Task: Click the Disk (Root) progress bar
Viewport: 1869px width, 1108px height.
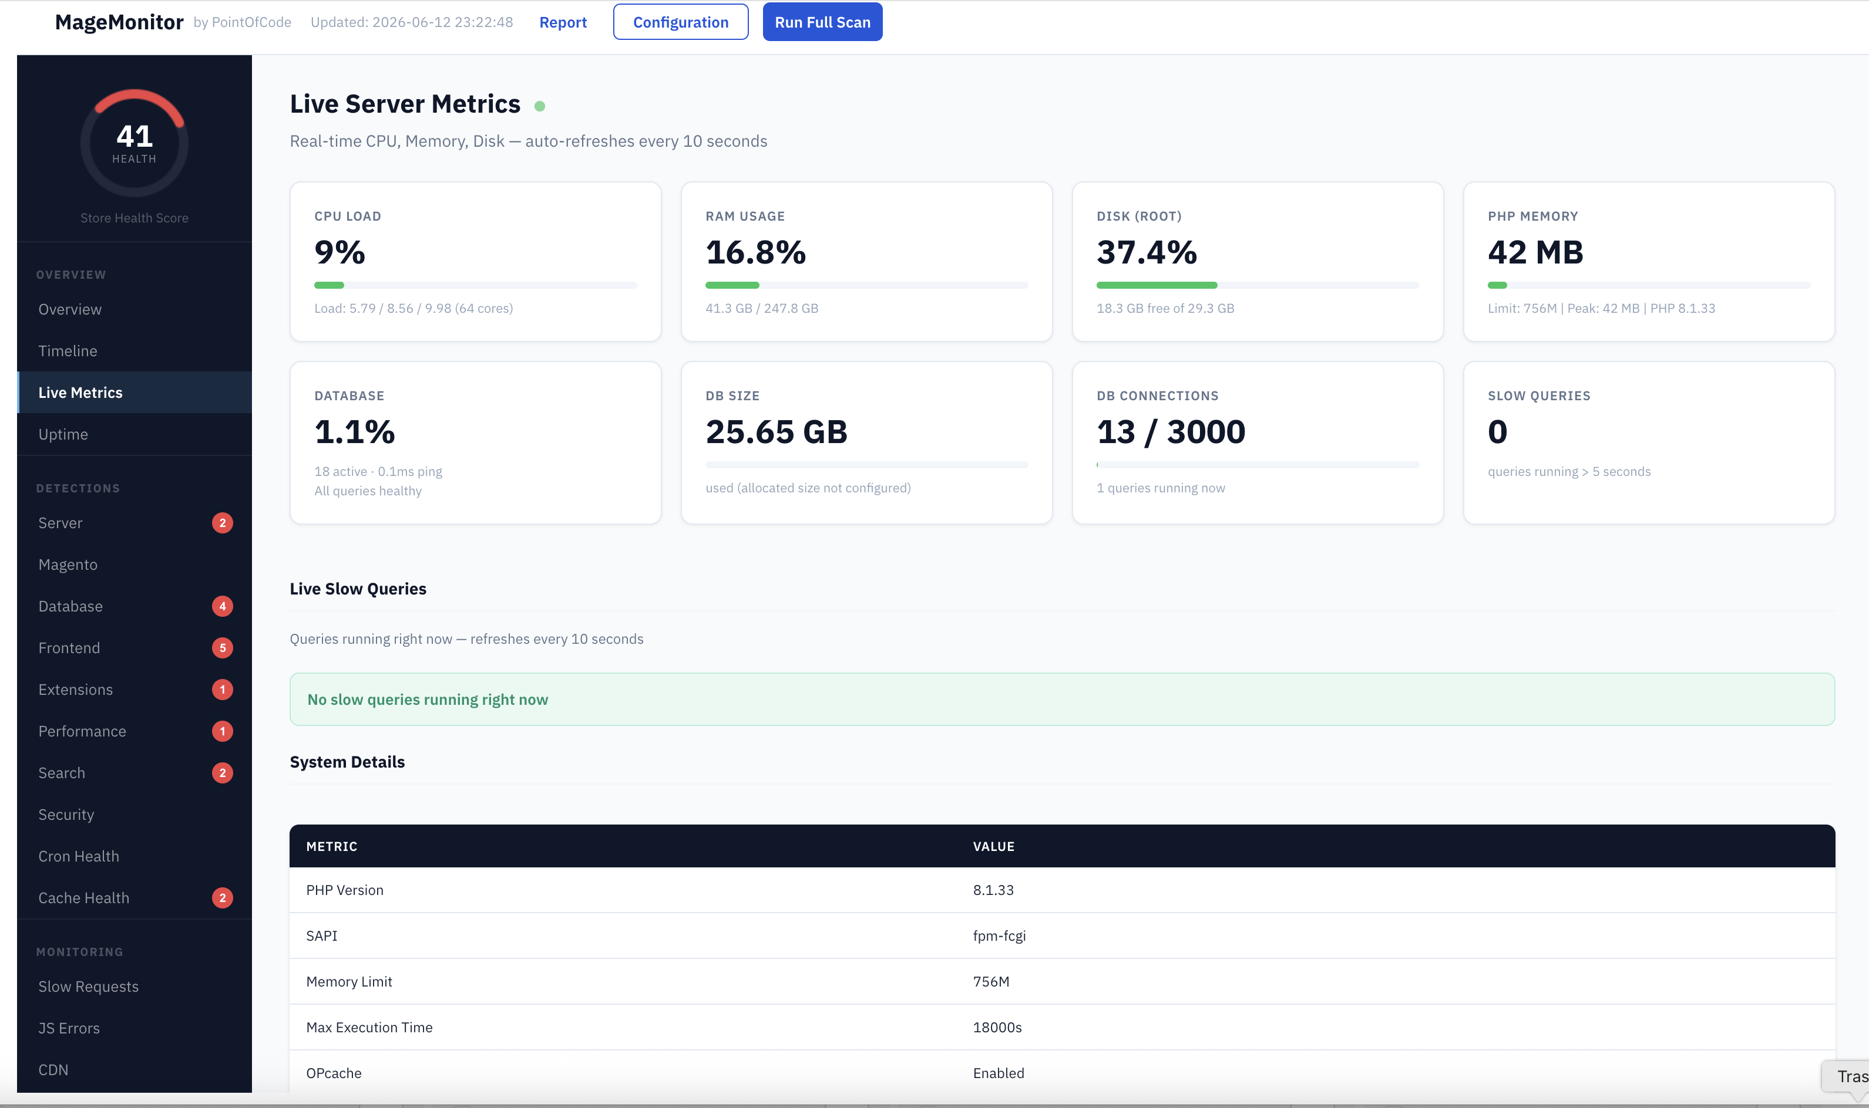Action: tap(1258, 285)
